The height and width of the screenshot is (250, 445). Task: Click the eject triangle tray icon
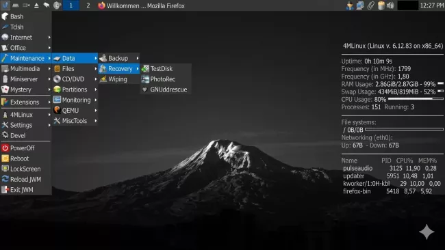36,5
